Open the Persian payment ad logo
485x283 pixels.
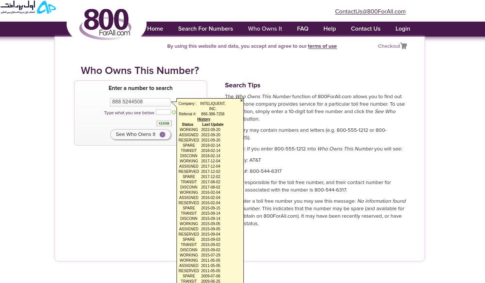click(x=28, y=7)
